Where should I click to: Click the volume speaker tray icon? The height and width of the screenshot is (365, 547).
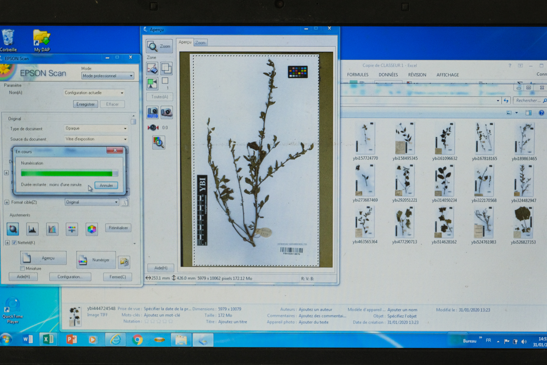(524, 342)
